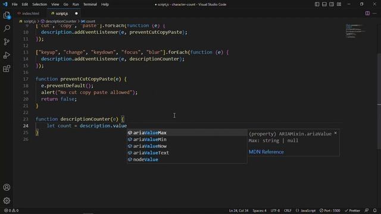This screenshot has height=214, width=381.
Task: Select ariaValueNow suggestion
Action: pos(187,146)
